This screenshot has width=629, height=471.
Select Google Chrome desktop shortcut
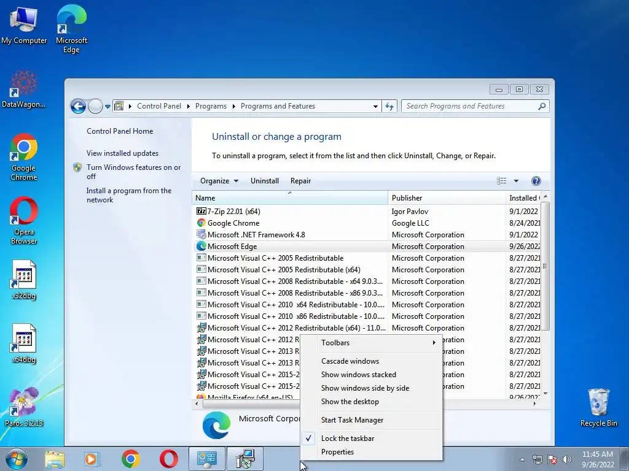click(24, 157)
